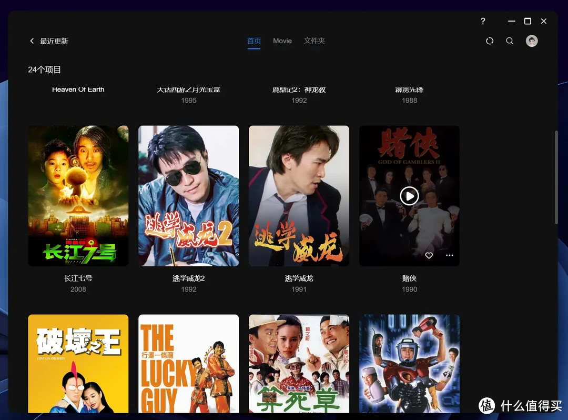
Task: Click the 鹿鼎记2: 神龙教 title
Action: [299, 89]
